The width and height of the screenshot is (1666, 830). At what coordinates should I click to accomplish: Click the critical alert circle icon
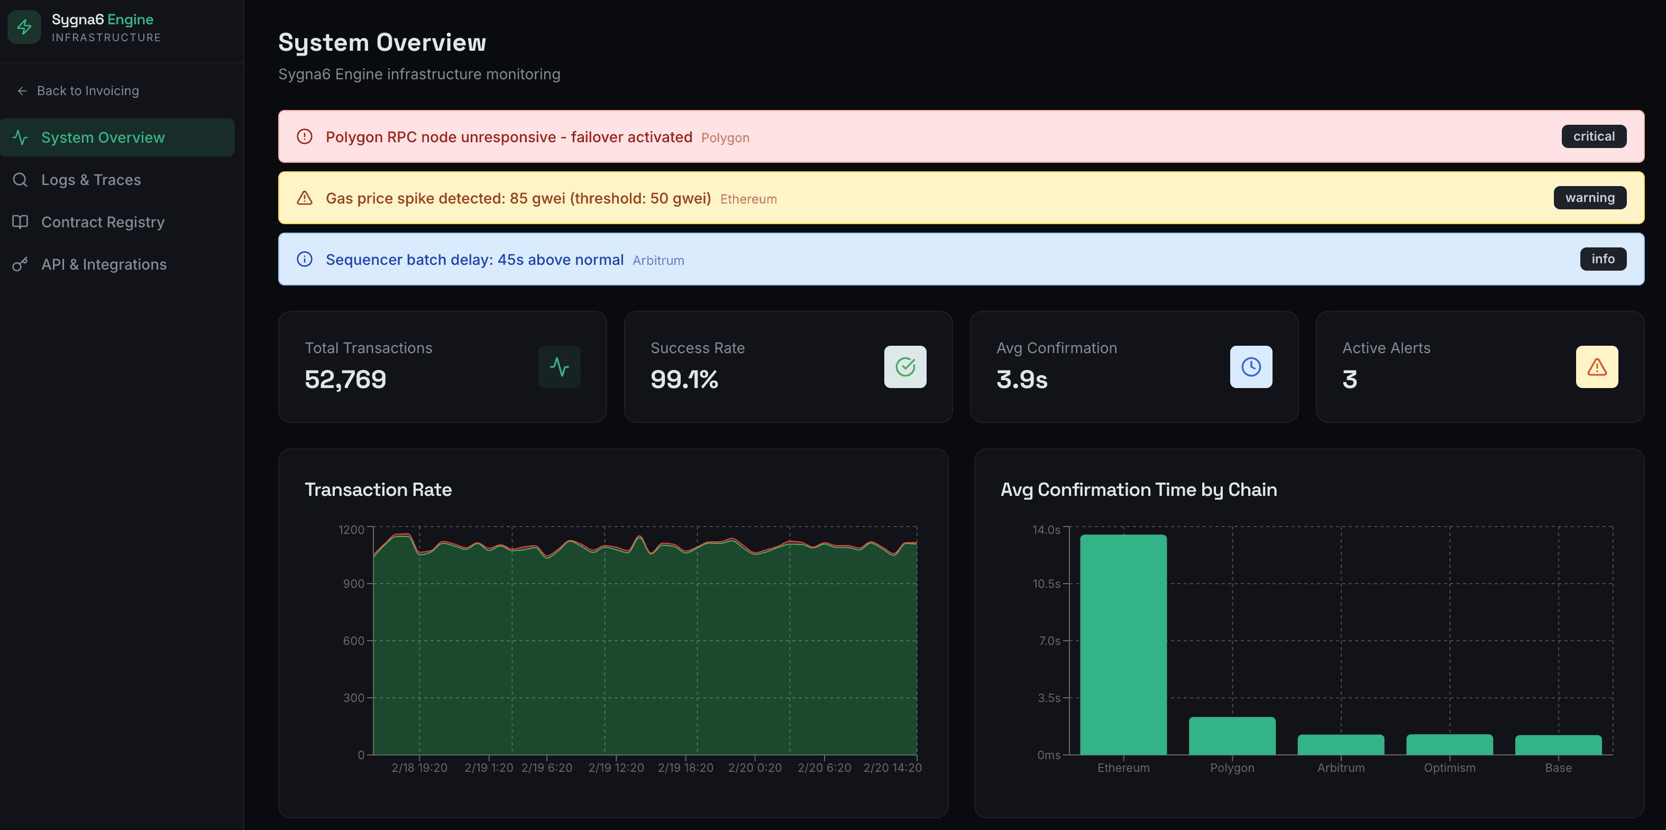304,136
